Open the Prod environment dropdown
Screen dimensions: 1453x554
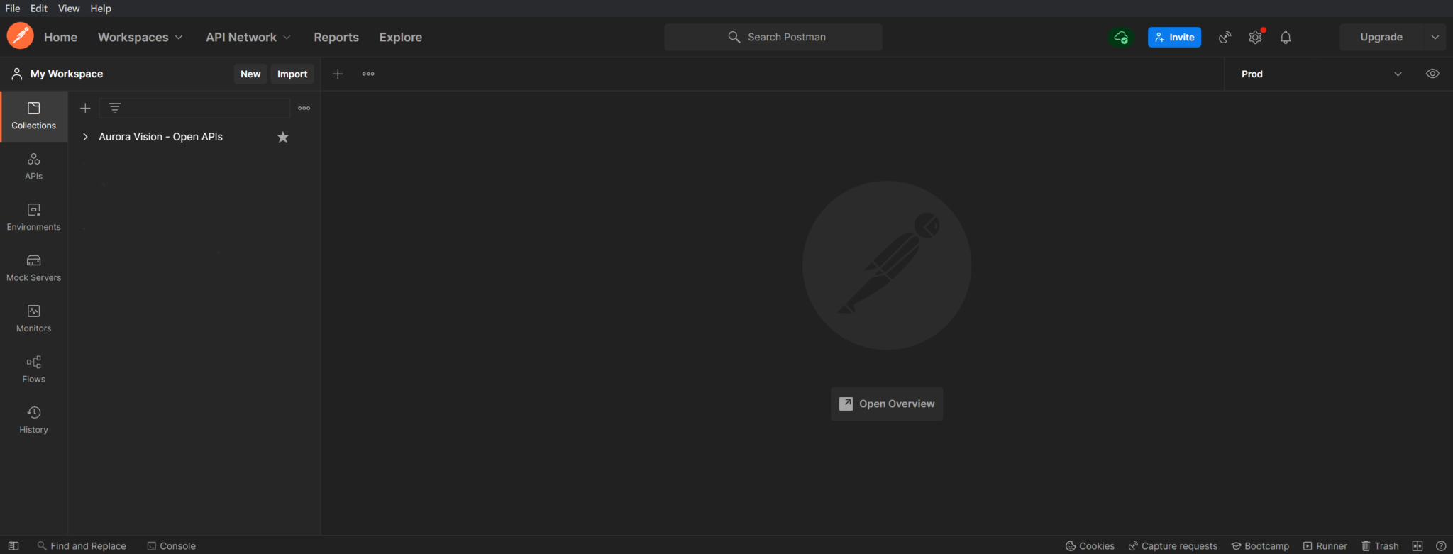[x=1320, y=74]
